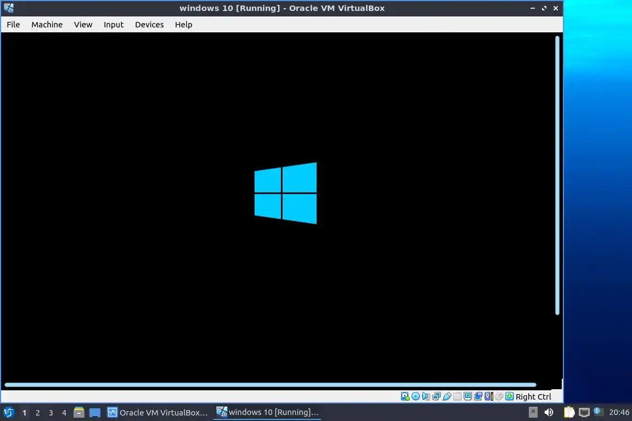Click the optical disc status icon
The image size is (632, 421).
415,396
